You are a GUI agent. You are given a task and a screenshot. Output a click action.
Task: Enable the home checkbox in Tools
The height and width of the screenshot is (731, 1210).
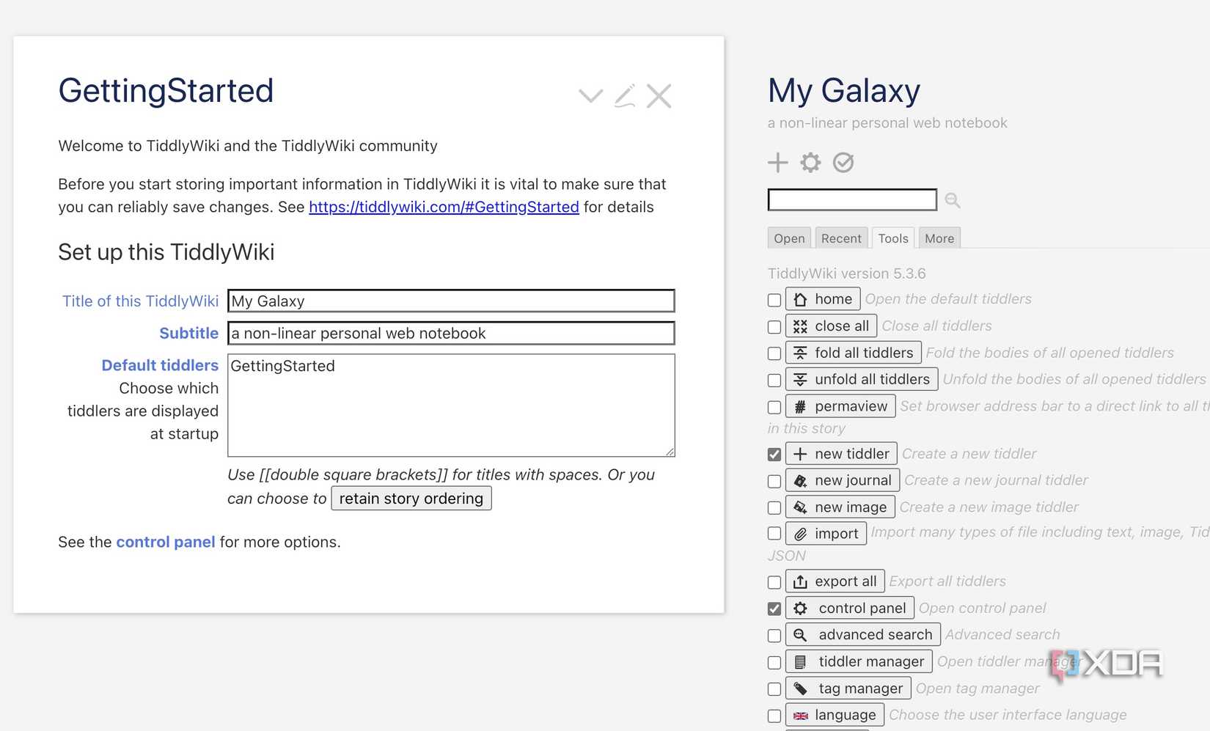pos(774,299)
